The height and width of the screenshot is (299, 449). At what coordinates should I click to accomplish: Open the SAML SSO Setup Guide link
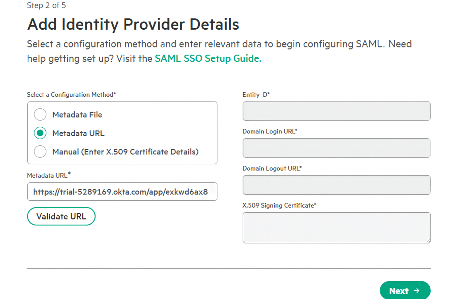point(208,58)
